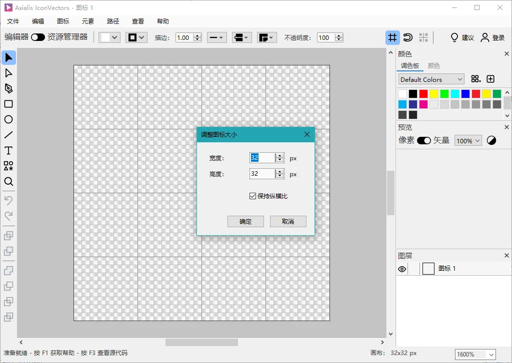Screen dimensions: 512x363
Task: Click the login user icon
Action: tap(485, 37)
